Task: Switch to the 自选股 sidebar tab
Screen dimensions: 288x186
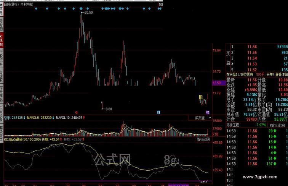Action: click(x=1, y=76)
